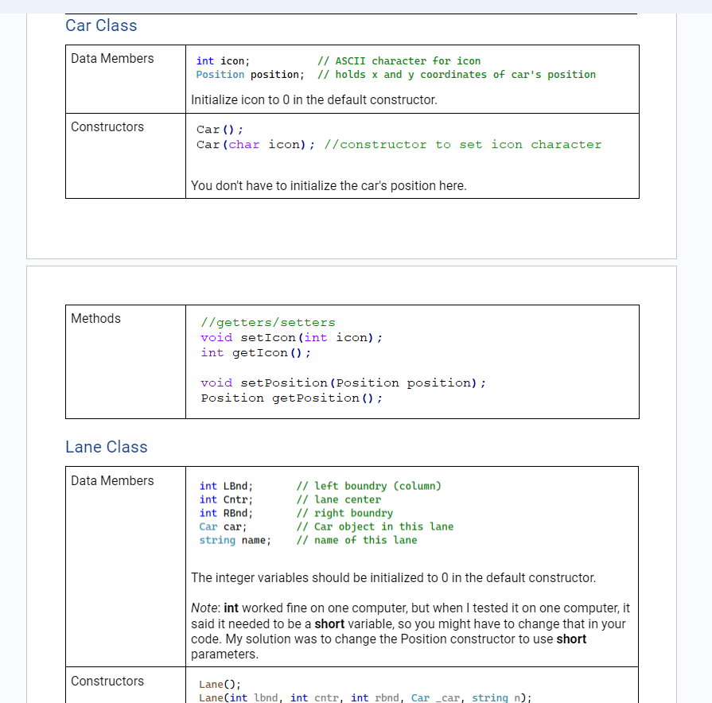Click the Lane constructor with lbnd, cntr, rbnd parameters
The image size is (712, 703).
click(365, 697)
